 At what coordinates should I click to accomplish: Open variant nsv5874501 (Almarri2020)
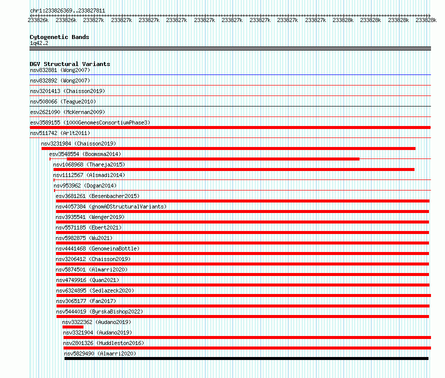click(91, 269)
